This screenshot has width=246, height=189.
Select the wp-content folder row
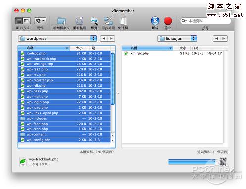point(64,134)
